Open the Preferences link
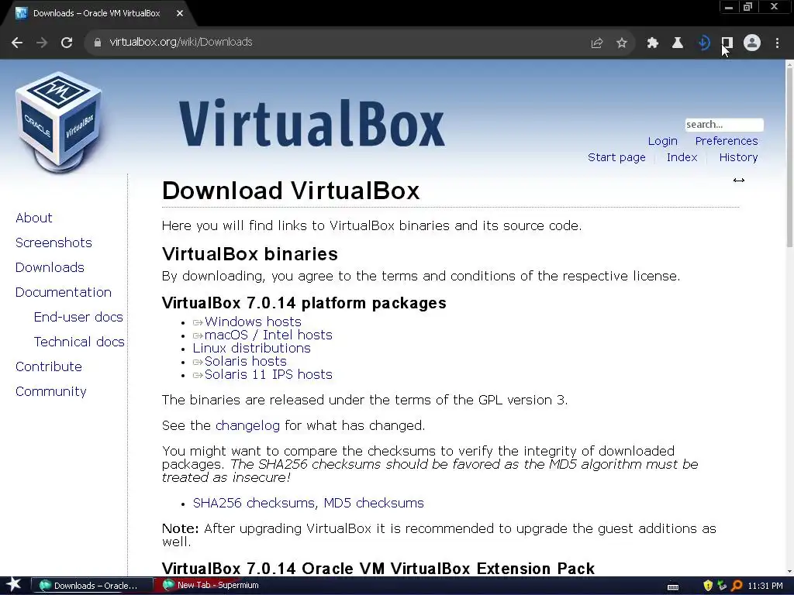Screen dimensions: 794x595 click(x=726, y=141)
